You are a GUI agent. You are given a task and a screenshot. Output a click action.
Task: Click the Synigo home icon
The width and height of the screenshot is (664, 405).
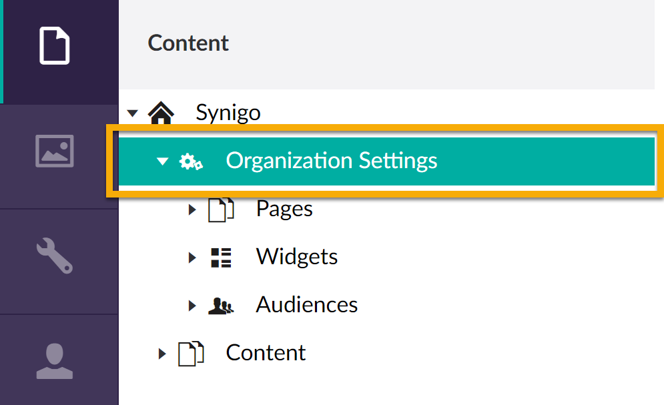point(160,113)
